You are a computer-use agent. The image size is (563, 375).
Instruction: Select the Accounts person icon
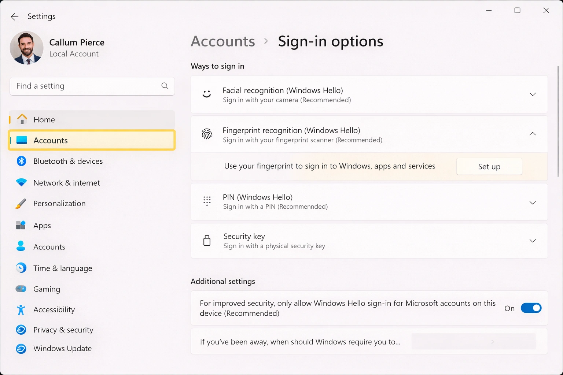[x=21, y=246]
